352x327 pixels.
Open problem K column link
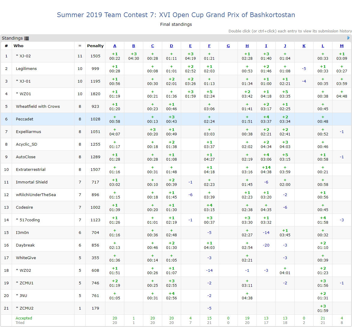point(304,46)
